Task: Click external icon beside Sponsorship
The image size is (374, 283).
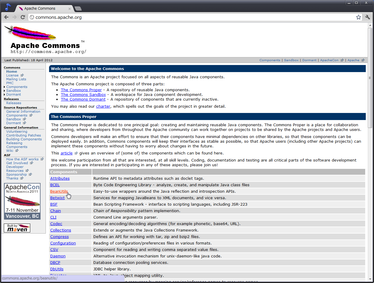Action: (30, 174)
